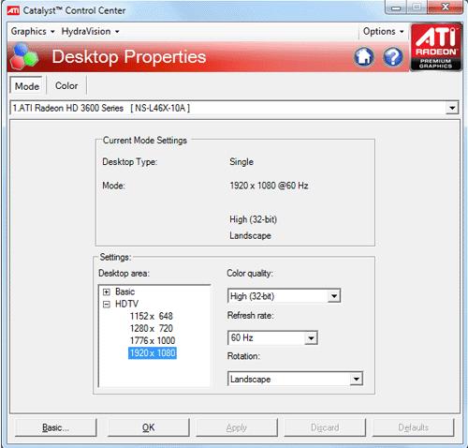Image resolution: width=468 pixels, height=448 pixels.
Task: Click the ATI icon in the title bar
Action: (x=13, y=10)
